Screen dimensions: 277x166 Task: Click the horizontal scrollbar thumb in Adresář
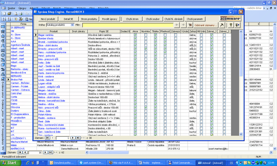(x=109, y=152)
